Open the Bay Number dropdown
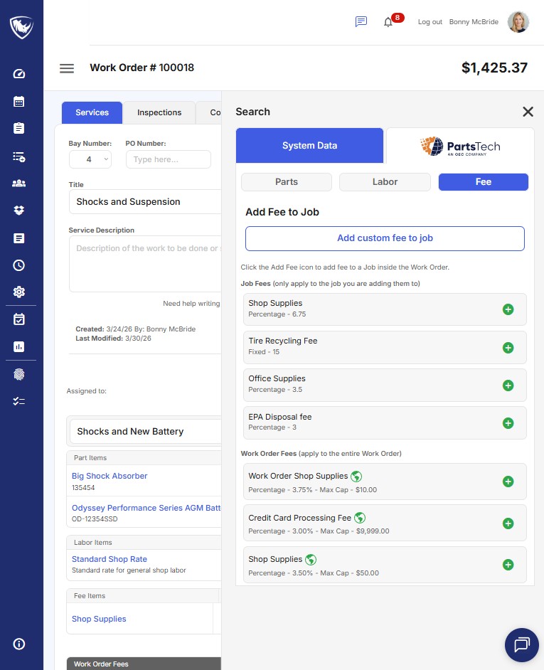Viewport: 544px width, 670px height. (x=90, y=159)
